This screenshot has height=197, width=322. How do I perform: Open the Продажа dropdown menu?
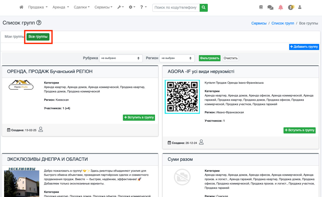(38, 7)
